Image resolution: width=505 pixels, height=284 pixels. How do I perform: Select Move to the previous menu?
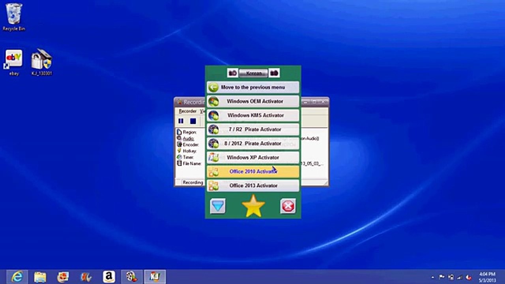pyautogui.click(x=253, y=87)
